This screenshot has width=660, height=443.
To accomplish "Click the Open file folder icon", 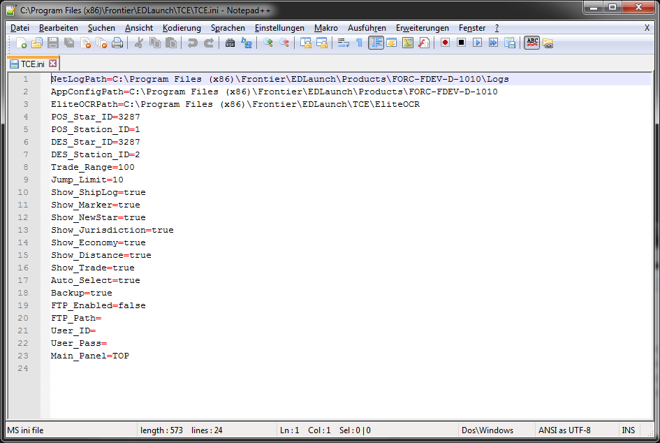I will (37, 43).
